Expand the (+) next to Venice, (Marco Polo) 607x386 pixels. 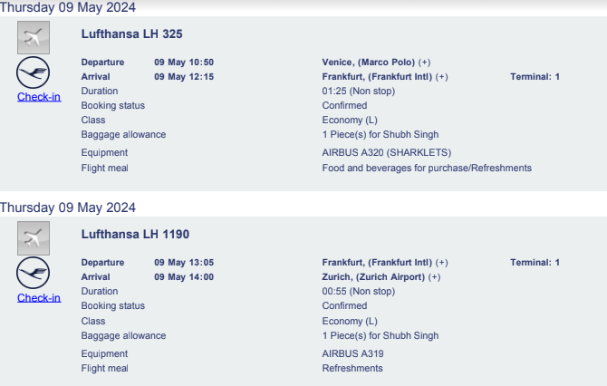pyautogui.click(x=424, y=63)
